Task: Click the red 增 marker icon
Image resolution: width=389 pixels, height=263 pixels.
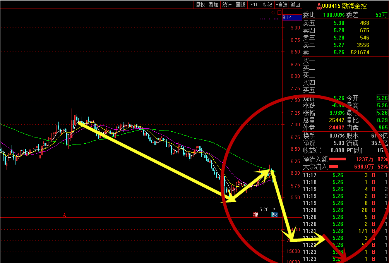Action: point(255,214)
